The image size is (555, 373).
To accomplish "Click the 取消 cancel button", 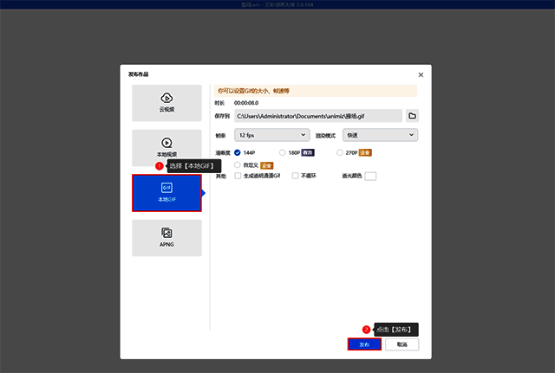I will tap(402, 344).
